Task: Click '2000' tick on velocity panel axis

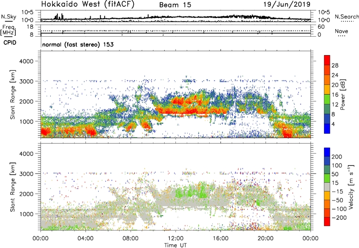Action: point(26,194)
